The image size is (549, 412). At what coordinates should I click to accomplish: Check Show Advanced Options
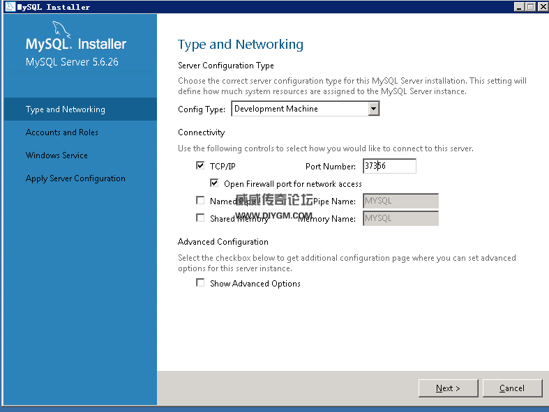click(200, 283)
